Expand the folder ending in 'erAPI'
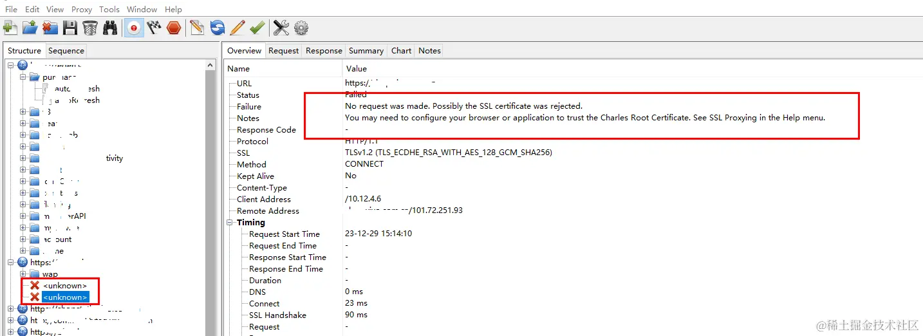Viewport: 923px width, 336px height. [x=23, y=216]
